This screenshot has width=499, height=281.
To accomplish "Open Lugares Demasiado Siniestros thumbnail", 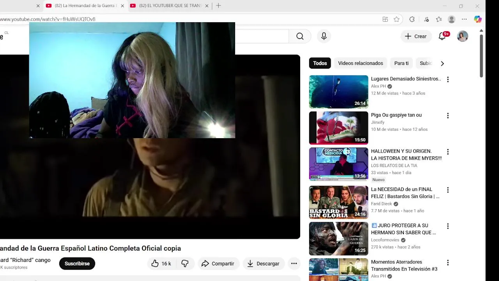I will click(338, 92).
